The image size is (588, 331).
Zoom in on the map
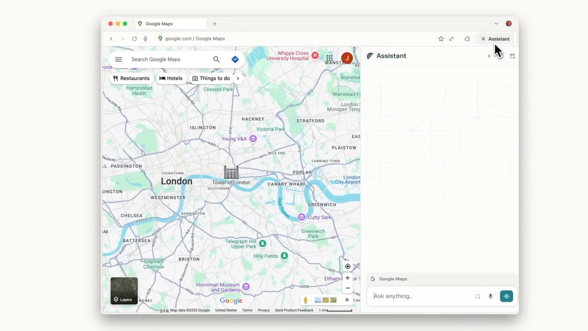coord(347,278)
